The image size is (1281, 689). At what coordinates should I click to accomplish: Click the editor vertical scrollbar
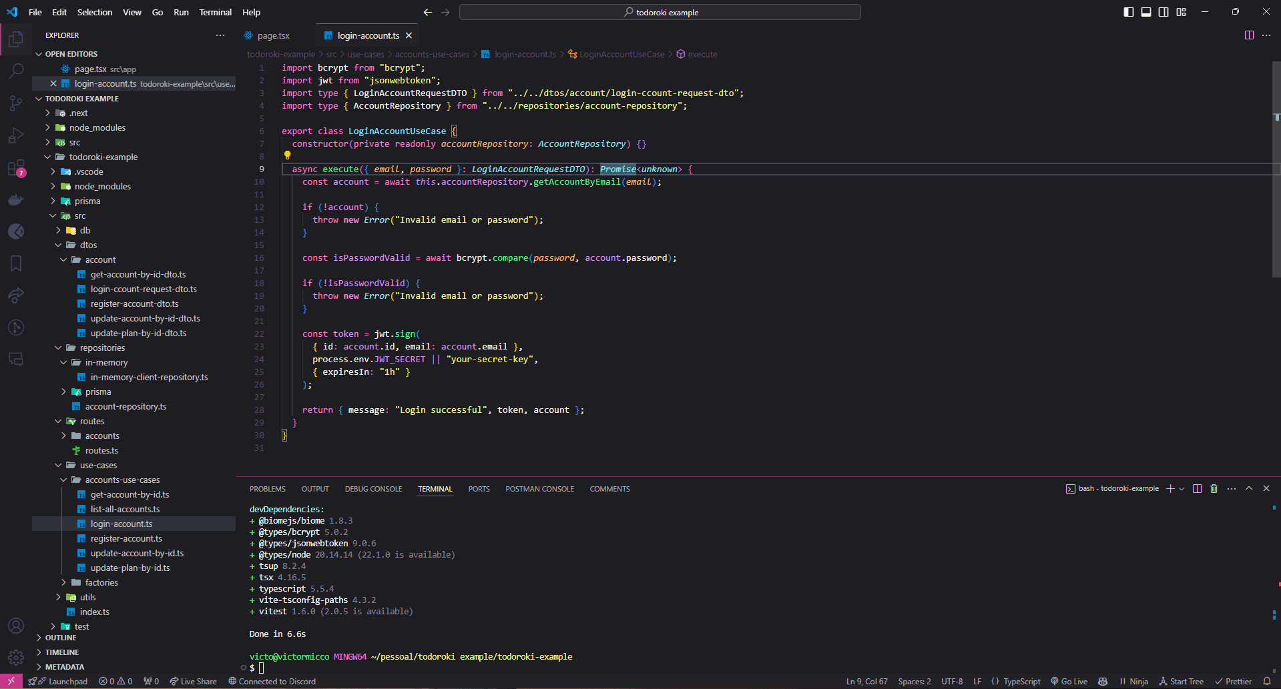point(1276,169)
